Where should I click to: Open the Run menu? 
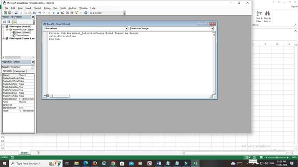55,8
